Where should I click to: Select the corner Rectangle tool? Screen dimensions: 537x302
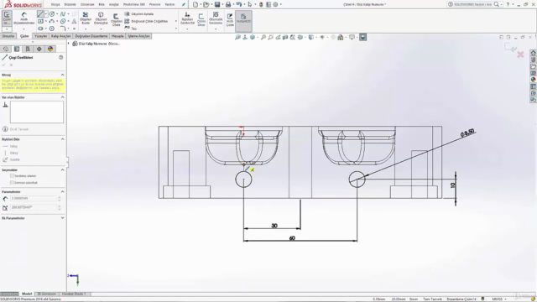point(40,21)
